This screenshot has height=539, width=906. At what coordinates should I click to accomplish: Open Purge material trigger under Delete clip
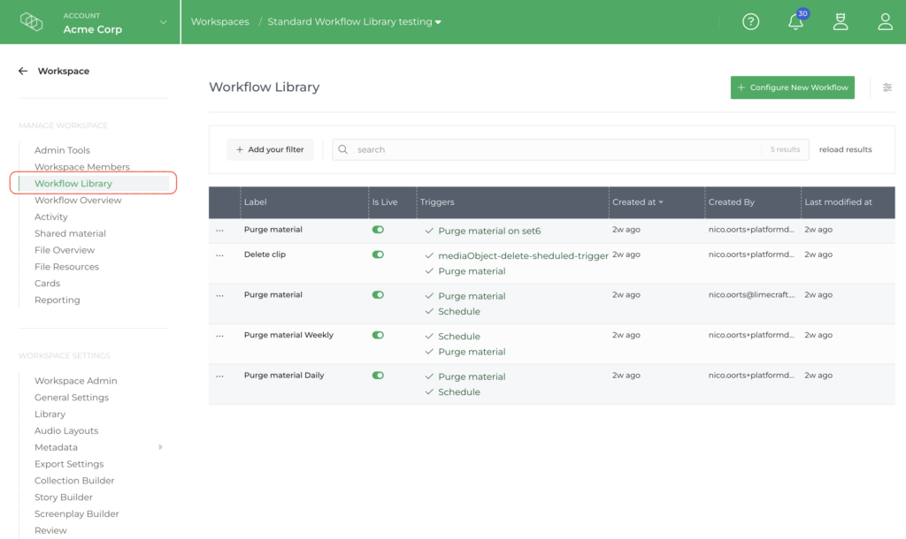pos(472,271)
